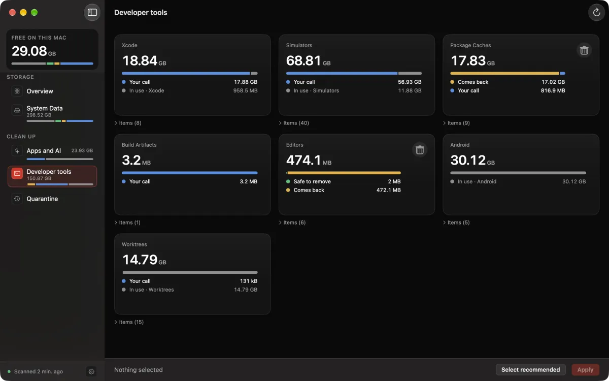Click the refresh scan icon
609x381 pixels.
(x=596, y=12)
